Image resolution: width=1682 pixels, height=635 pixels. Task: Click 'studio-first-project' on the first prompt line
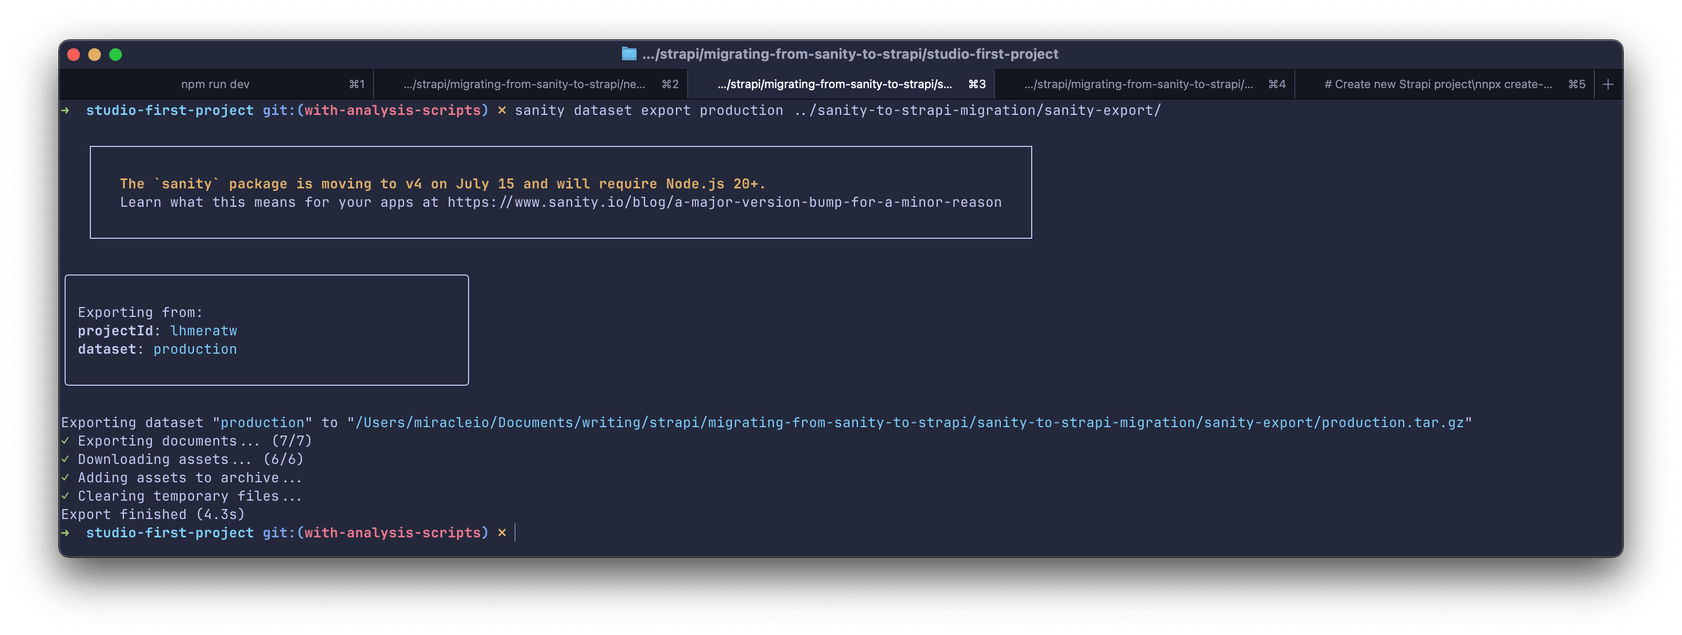tap(170, 110)
